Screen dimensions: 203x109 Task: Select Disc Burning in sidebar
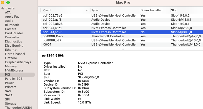[x=14, y=46]
